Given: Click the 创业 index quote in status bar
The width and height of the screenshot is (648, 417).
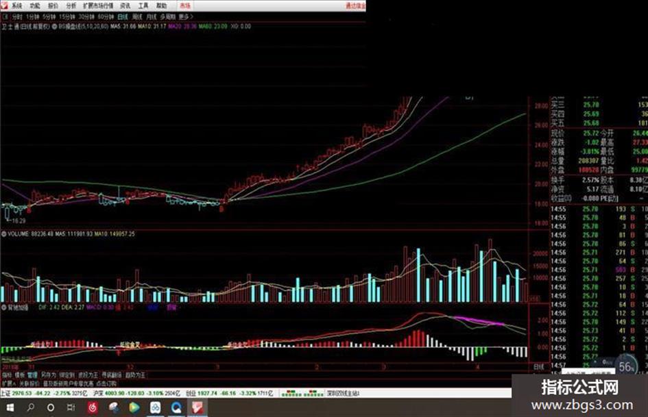Looking at the screenshot, I should (229, 393).
